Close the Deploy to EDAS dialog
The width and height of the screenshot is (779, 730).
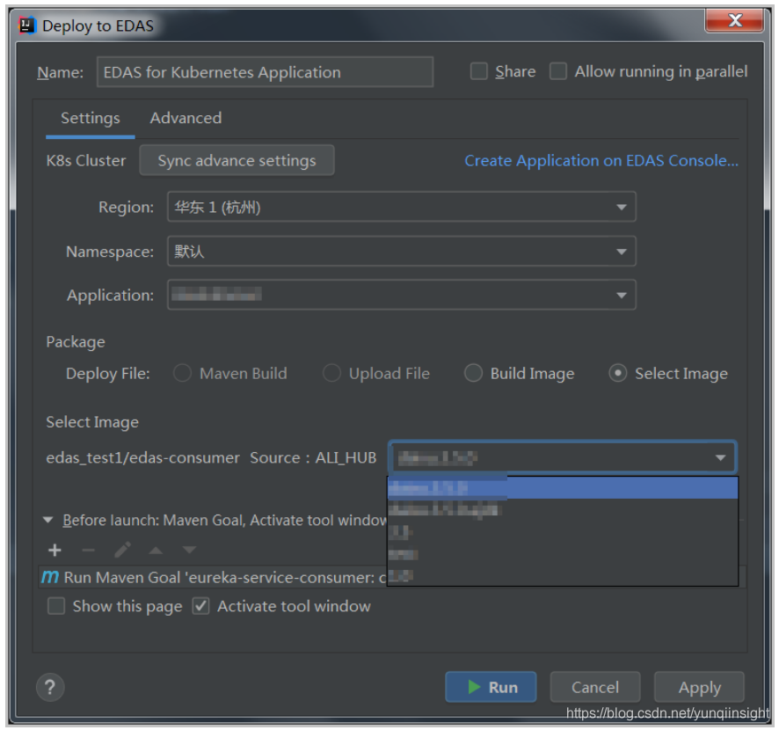click(x=735, y=20)
